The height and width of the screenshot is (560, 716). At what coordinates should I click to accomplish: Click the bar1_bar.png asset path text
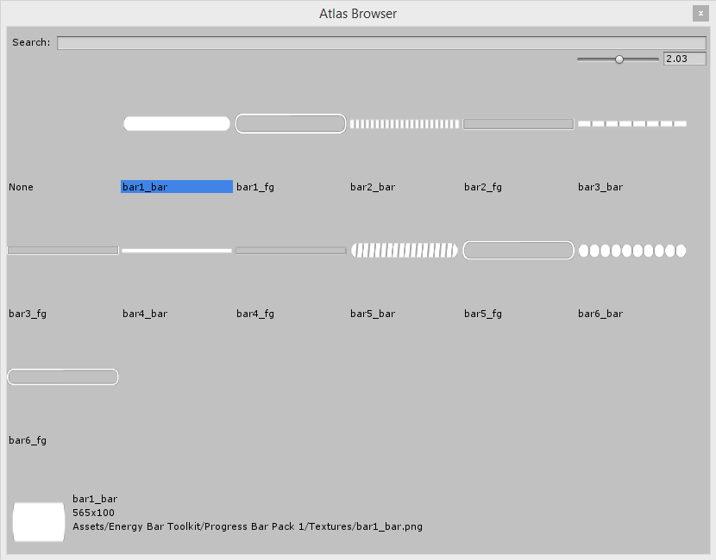point(248,526)
